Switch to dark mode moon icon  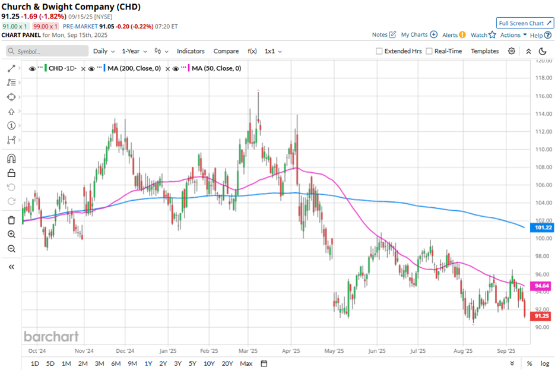click(543, 51)
